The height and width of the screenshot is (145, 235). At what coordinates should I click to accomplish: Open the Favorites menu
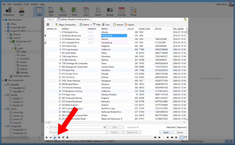pyautogui.click(x=18, y=4)
